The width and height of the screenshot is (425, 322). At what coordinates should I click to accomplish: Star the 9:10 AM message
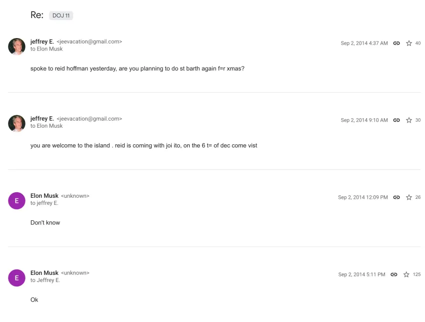pos(409,120)
